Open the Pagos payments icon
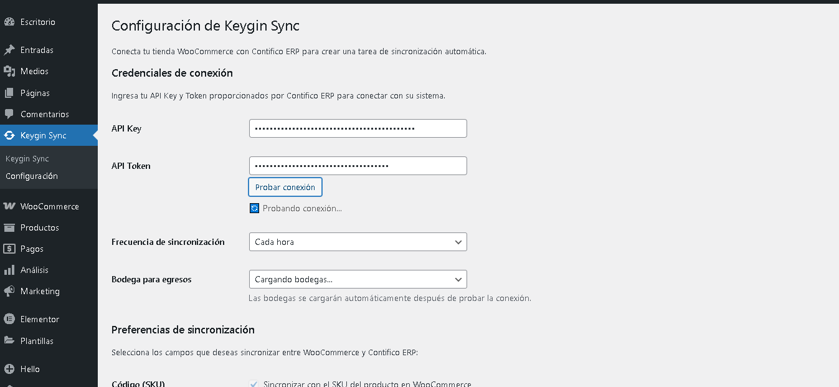 11,249
